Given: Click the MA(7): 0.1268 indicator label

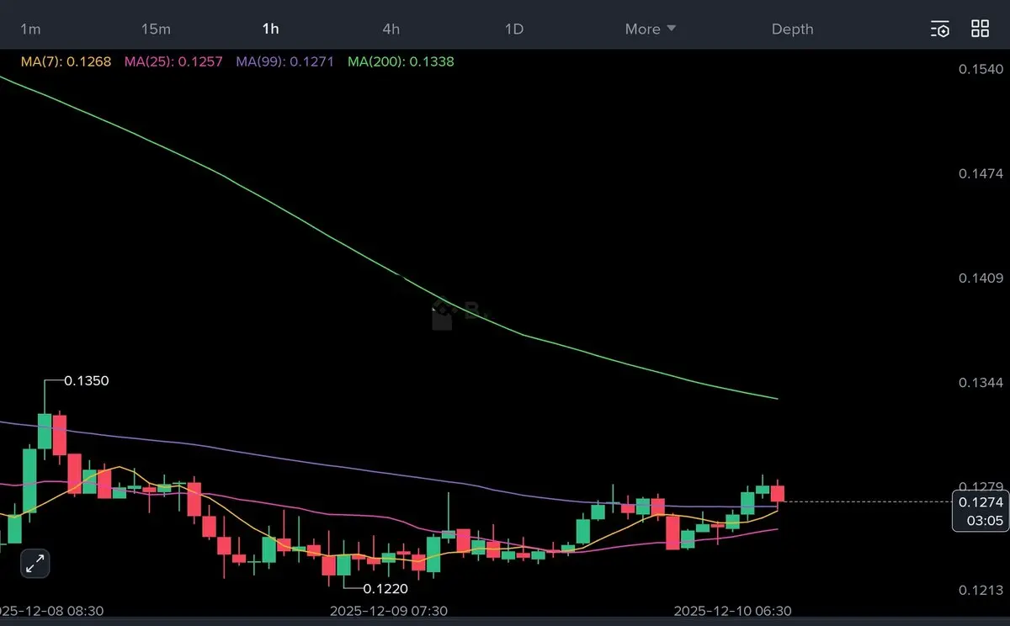Looking at the screenshot, I should click(65, 61).
